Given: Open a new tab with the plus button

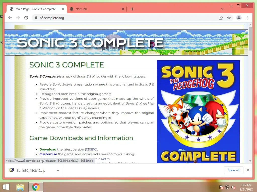Looking at the screenshot, I should [132, 9].
